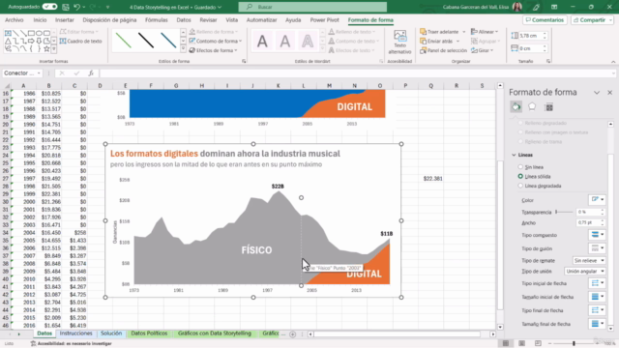Select the Sin línea radio button
Viewport: 619px width, 348px height.
coord(520,167)
